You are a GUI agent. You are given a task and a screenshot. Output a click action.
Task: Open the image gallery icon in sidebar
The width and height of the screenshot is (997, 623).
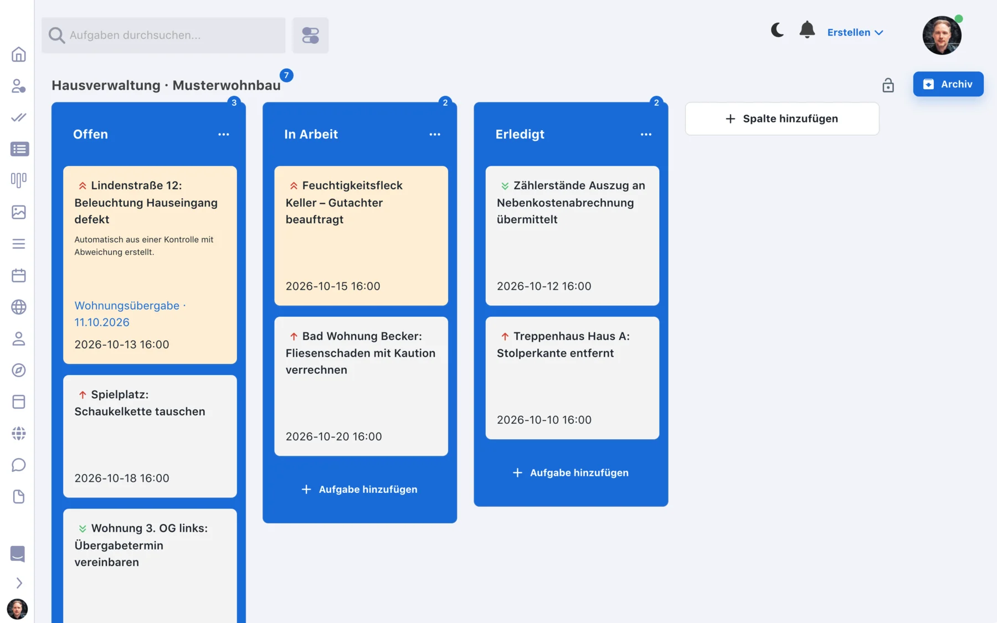tap(19, 212)
